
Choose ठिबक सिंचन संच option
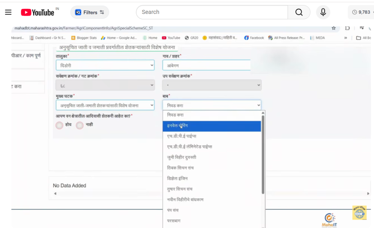pyautogui.click(x=212, y=168)
